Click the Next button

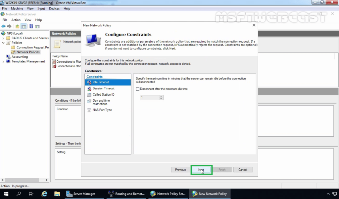[x=201, y=170]
